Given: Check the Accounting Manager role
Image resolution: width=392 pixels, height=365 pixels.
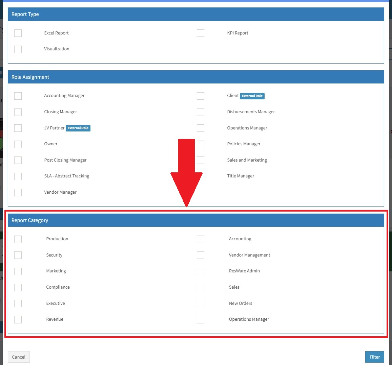Looking at the screenshot, I should (x=18, y=96).
